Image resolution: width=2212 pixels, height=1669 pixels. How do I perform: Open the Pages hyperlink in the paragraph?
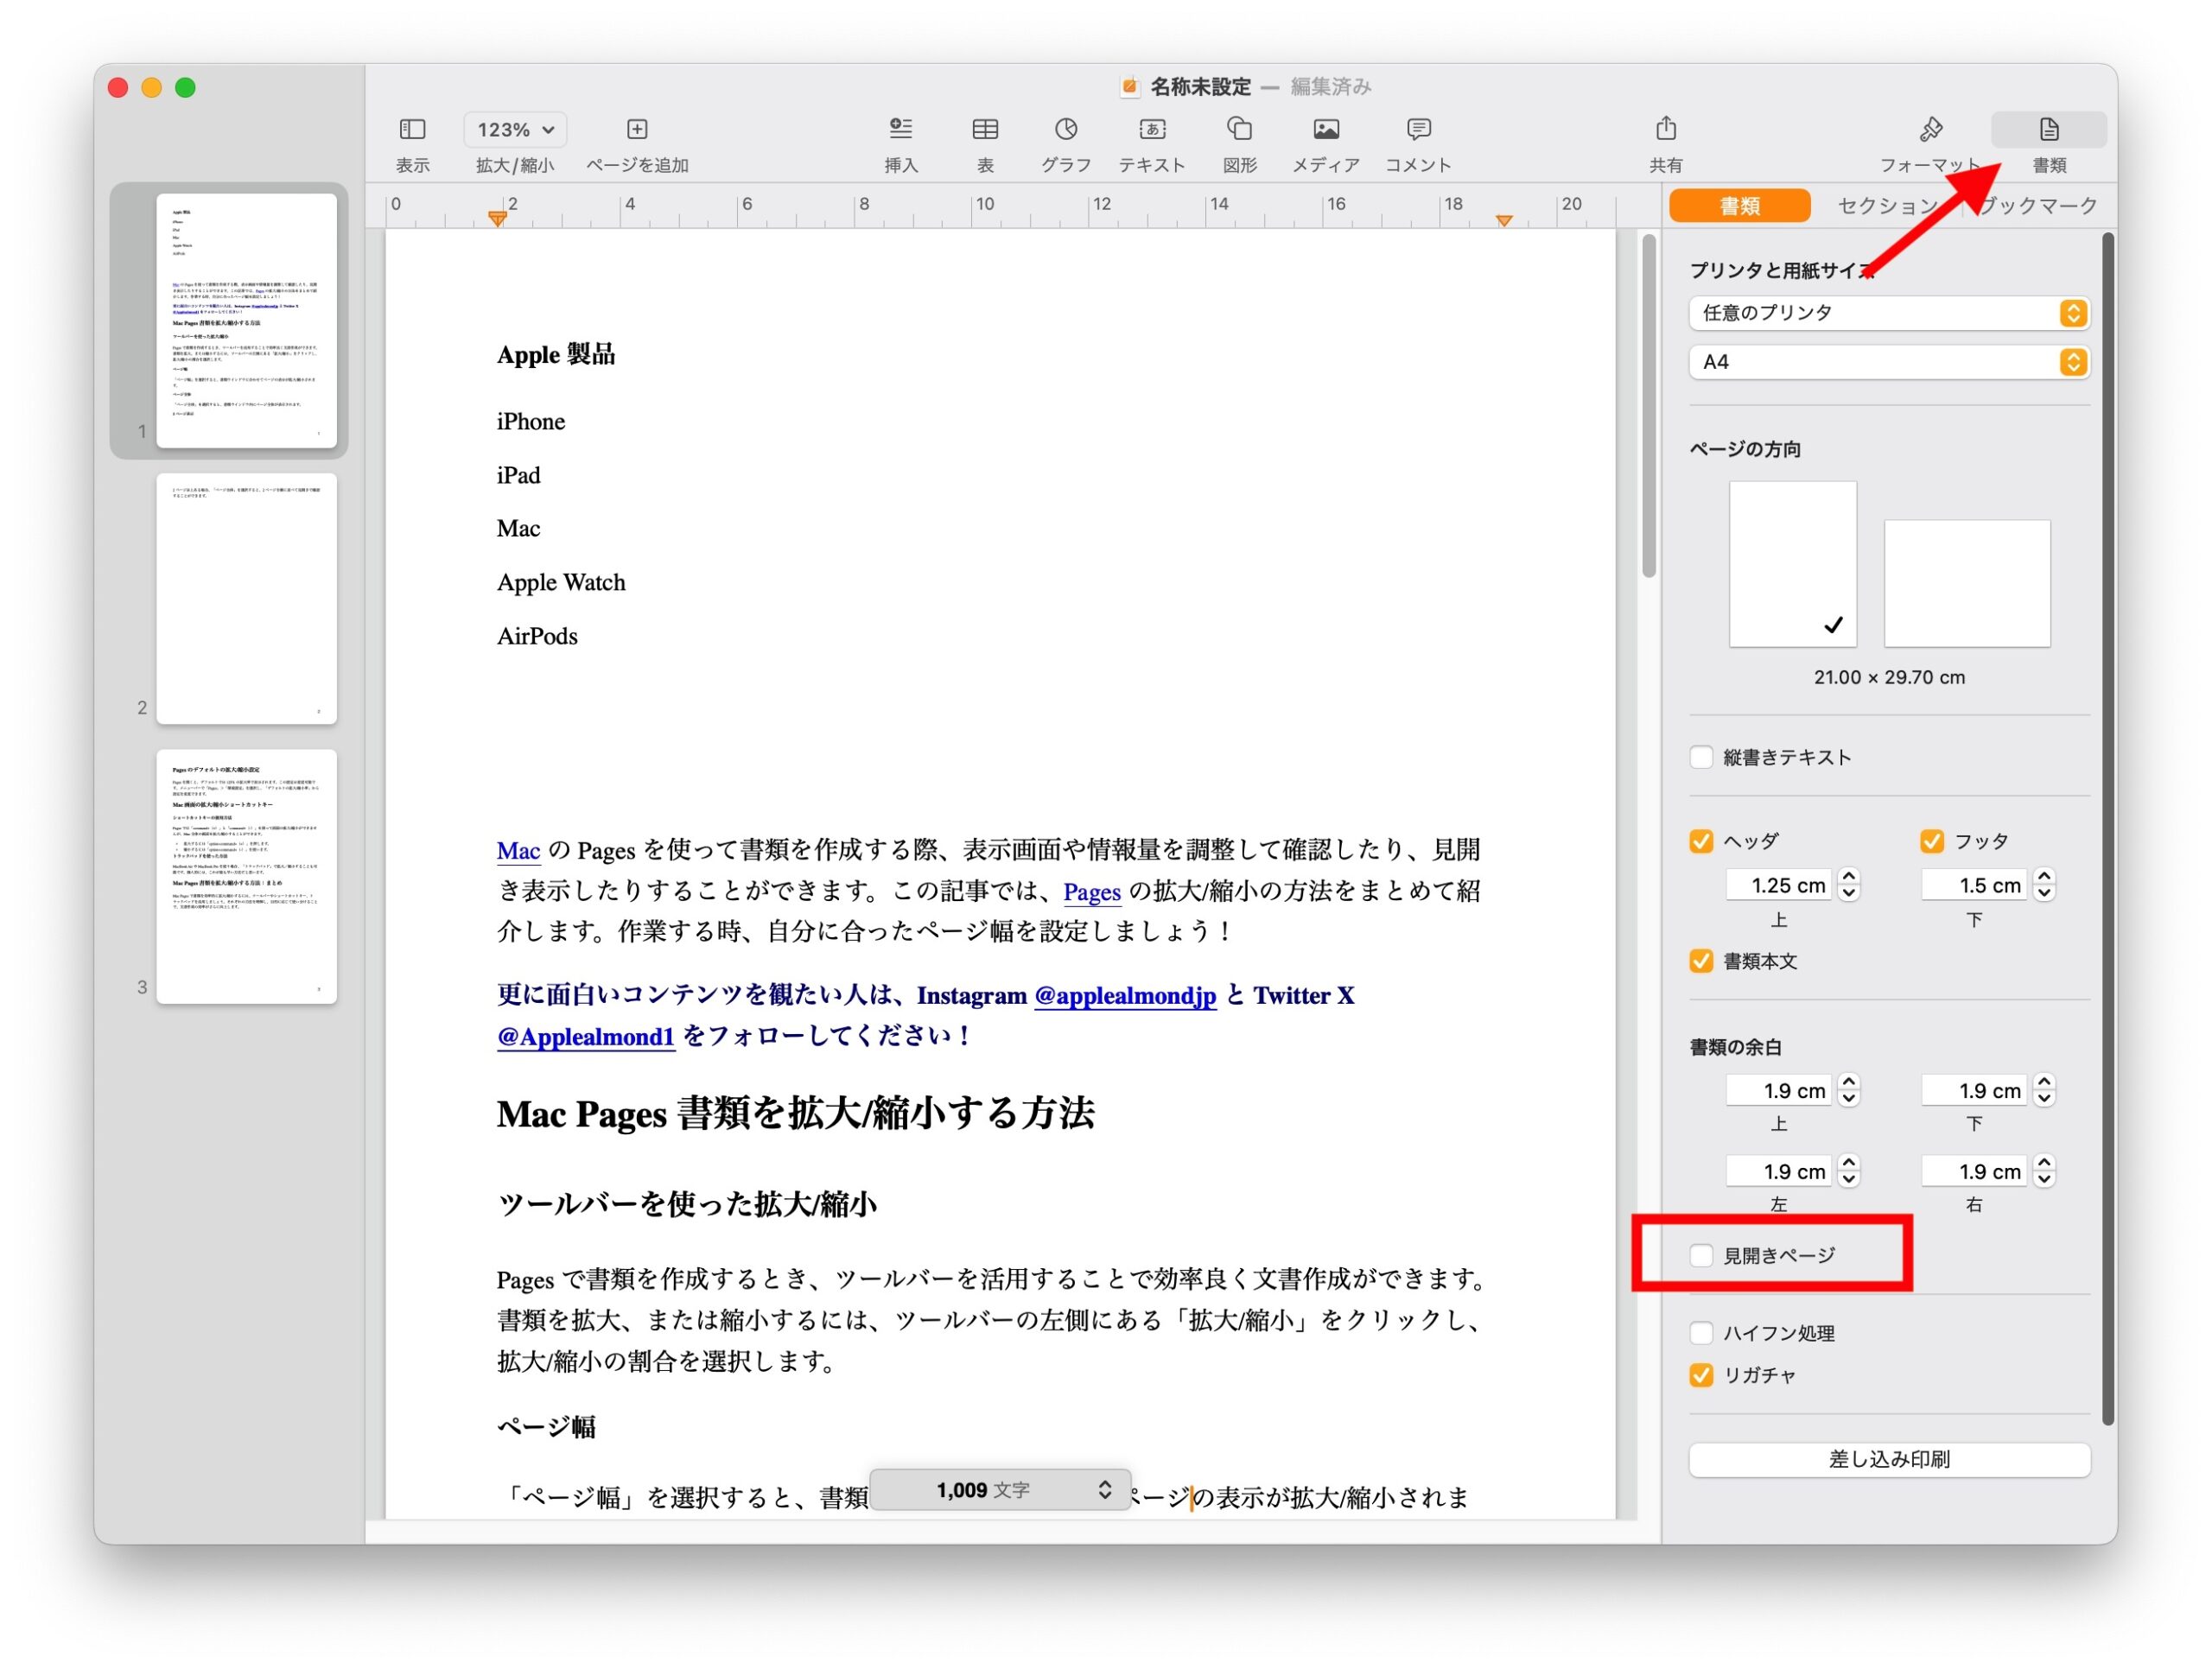tap(1091, 891)
